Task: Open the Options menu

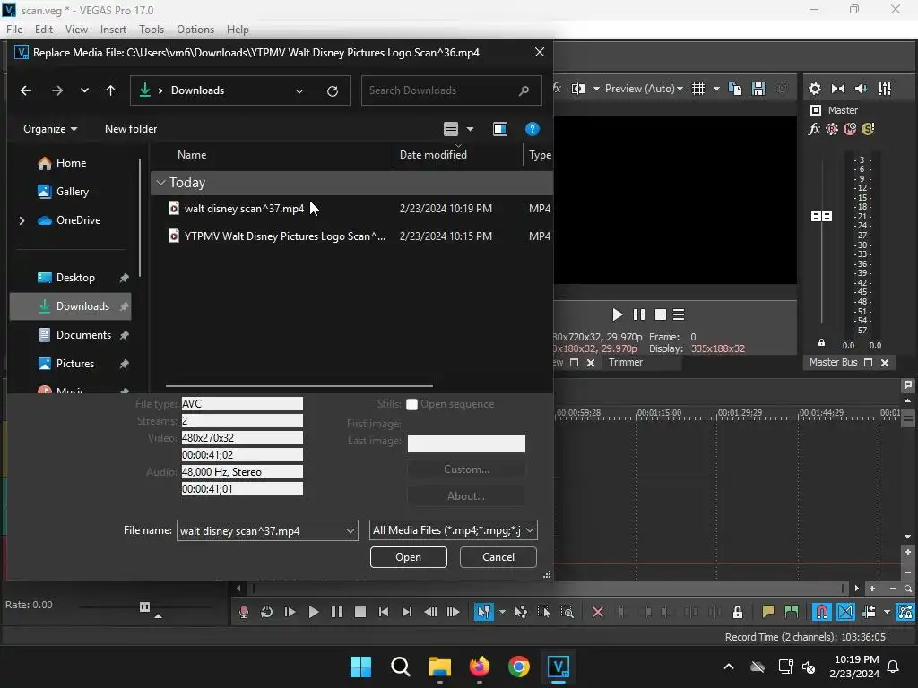Action: coord(195,30)
